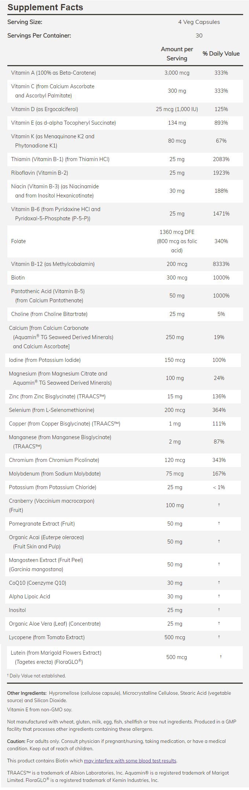The image size is (249, 790).
Task: Click the Supplement Facts heading
Action: point(45,7)
